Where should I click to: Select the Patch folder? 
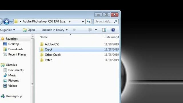[x=49, y=60]
